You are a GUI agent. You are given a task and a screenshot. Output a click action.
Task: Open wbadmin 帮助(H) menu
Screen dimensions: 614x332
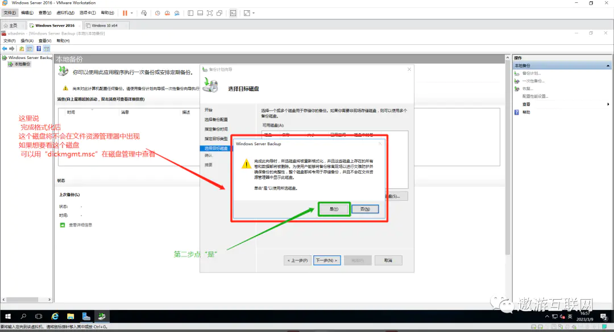click(x=63, y=41)
